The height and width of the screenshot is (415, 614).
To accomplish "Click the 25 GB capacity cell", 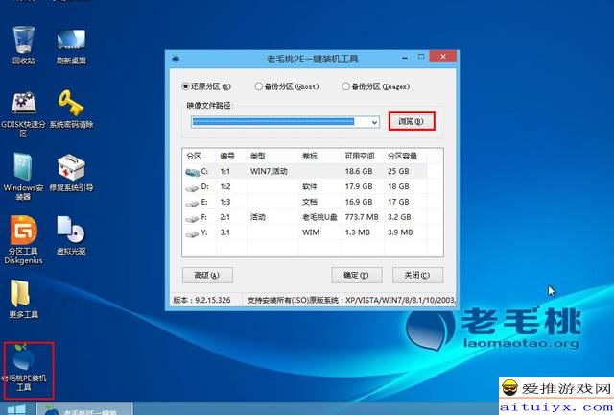I will [398, 171].
